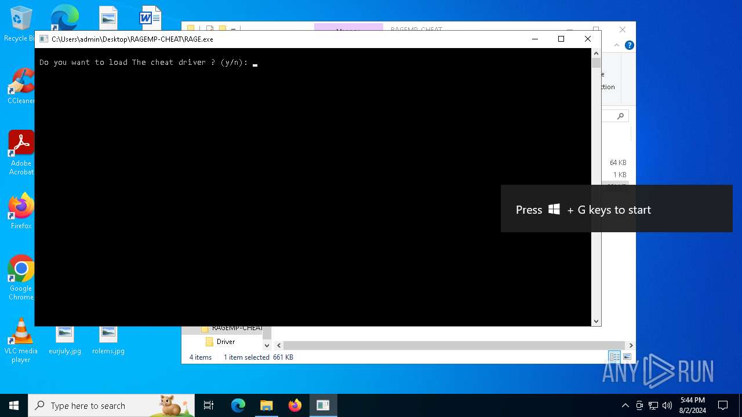Viewport: 742px width, 417px height.
Task: Launch Firefox from the taskbar
Action: (x=295, y=405)
